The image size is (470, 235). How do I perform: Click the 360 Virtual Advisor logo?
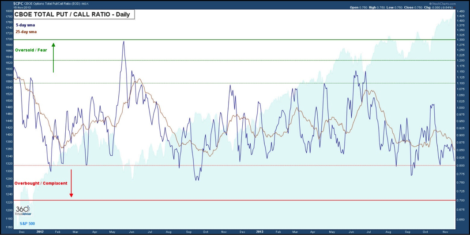coord(23,211)
